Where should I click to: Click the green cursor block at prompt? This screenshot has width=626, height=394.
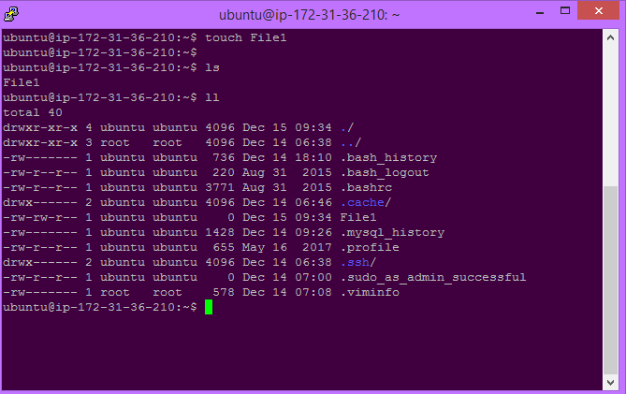tap(209, 307)
